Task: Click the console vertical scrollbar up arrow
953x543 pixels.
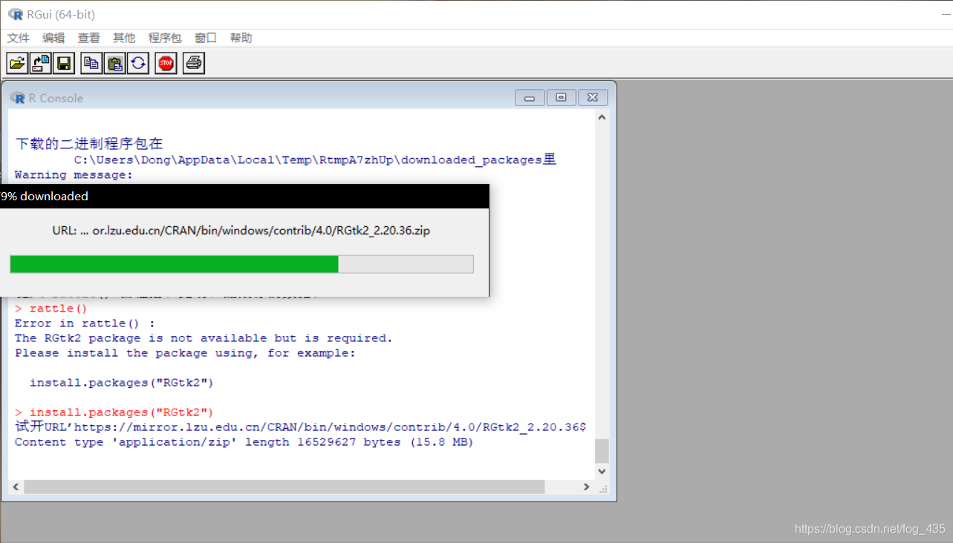Action: pos(602,117)
